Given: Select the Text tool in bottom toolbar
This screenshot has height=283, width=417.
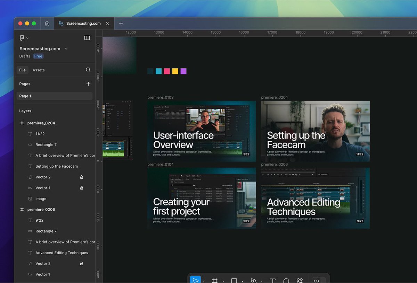Looking at the screenshot, I should [x=273, y=280].
